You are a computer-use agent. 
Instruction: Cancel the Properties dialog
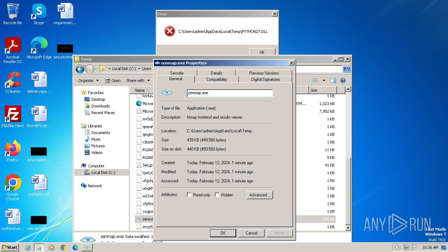coord(251,233)
